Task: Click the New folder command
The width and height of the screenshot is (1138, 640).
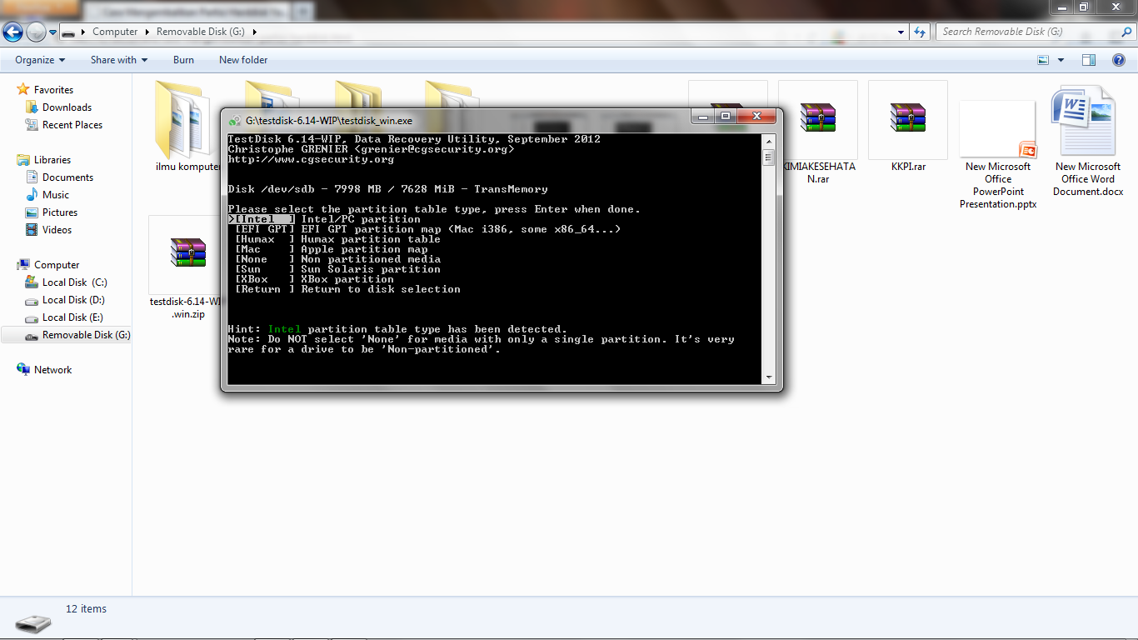Action: point(242,59)
